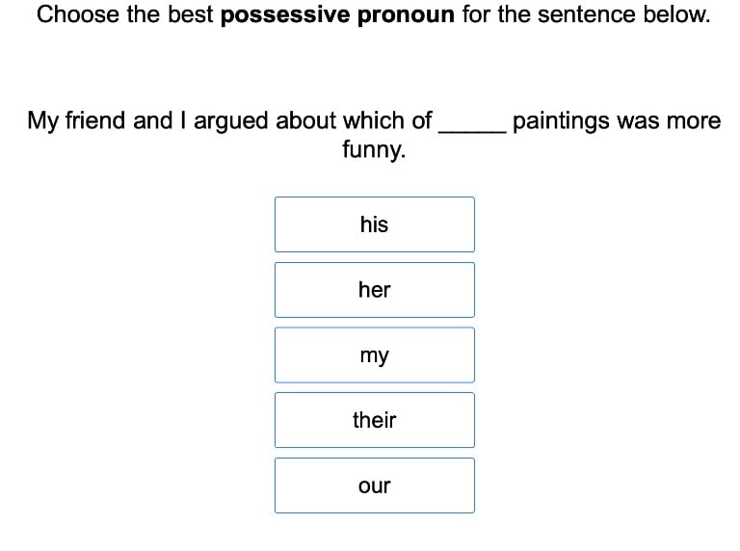
Task: Click the word "funny." in the sentence
Action: pos(374,150)
